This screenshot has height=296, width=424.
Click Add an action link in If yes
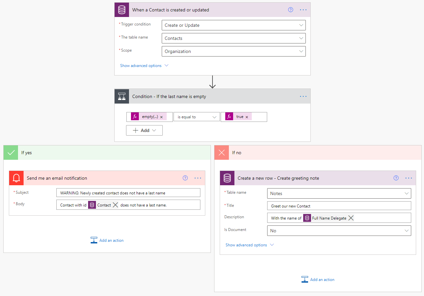(x=111, y=240)
